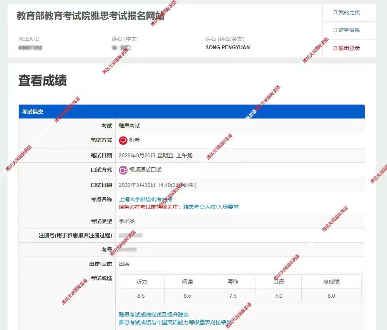
Task: Click the 上午场 written test date text
Action: (184, 156)
